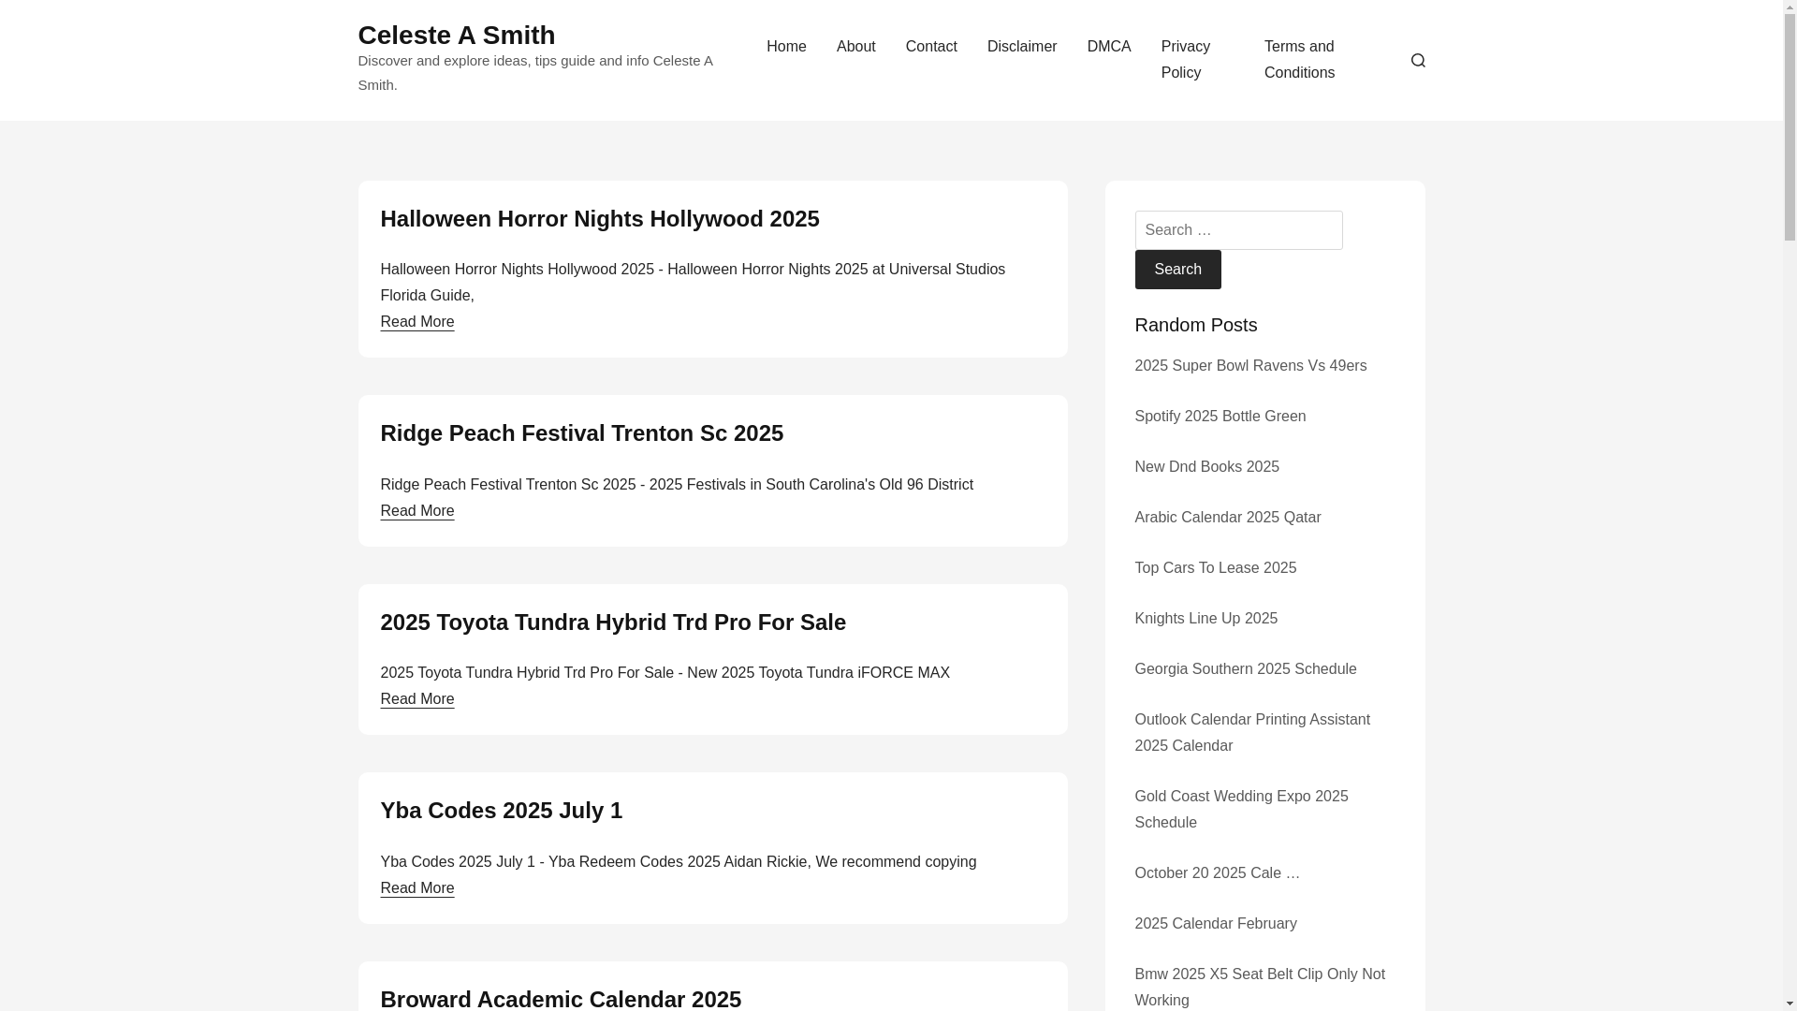Open Gold Coast Wedding Expo 2025 Schedule
This screenshot has height=1011, width=1797.
[x=1241, y=810]
